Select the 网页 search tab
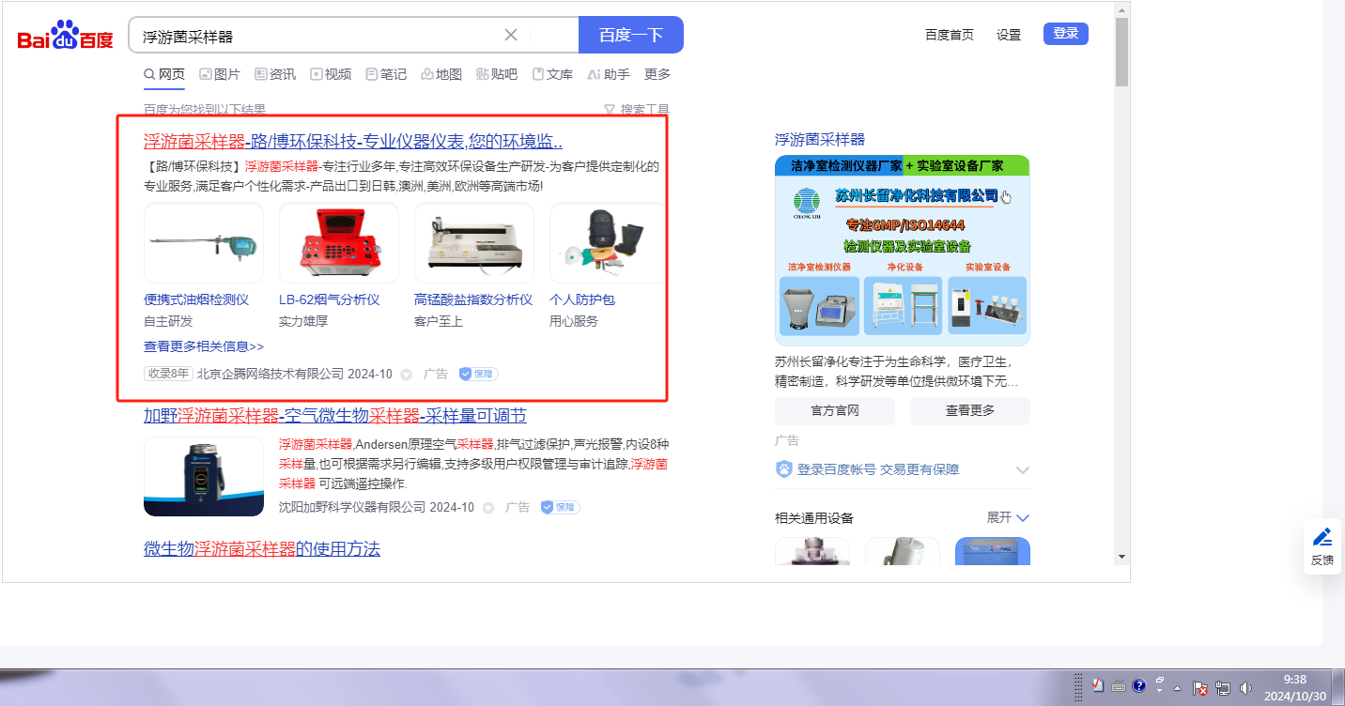The width and height of the screenshot is (1345, 706). [x=164, y=74]
